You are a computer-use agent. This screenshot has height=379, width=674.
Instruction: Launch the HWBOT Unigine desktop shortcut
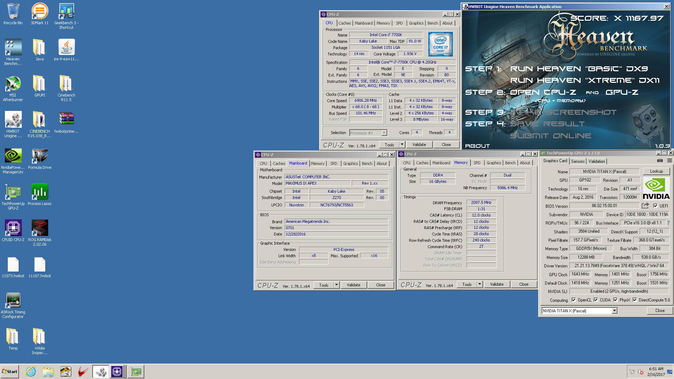pos(13,124)
